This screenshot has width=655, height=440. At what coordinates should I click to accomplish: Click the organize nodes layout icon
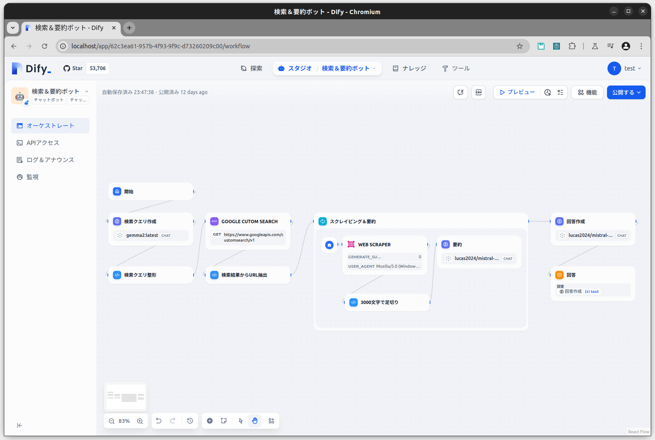[x=271, y=421]
